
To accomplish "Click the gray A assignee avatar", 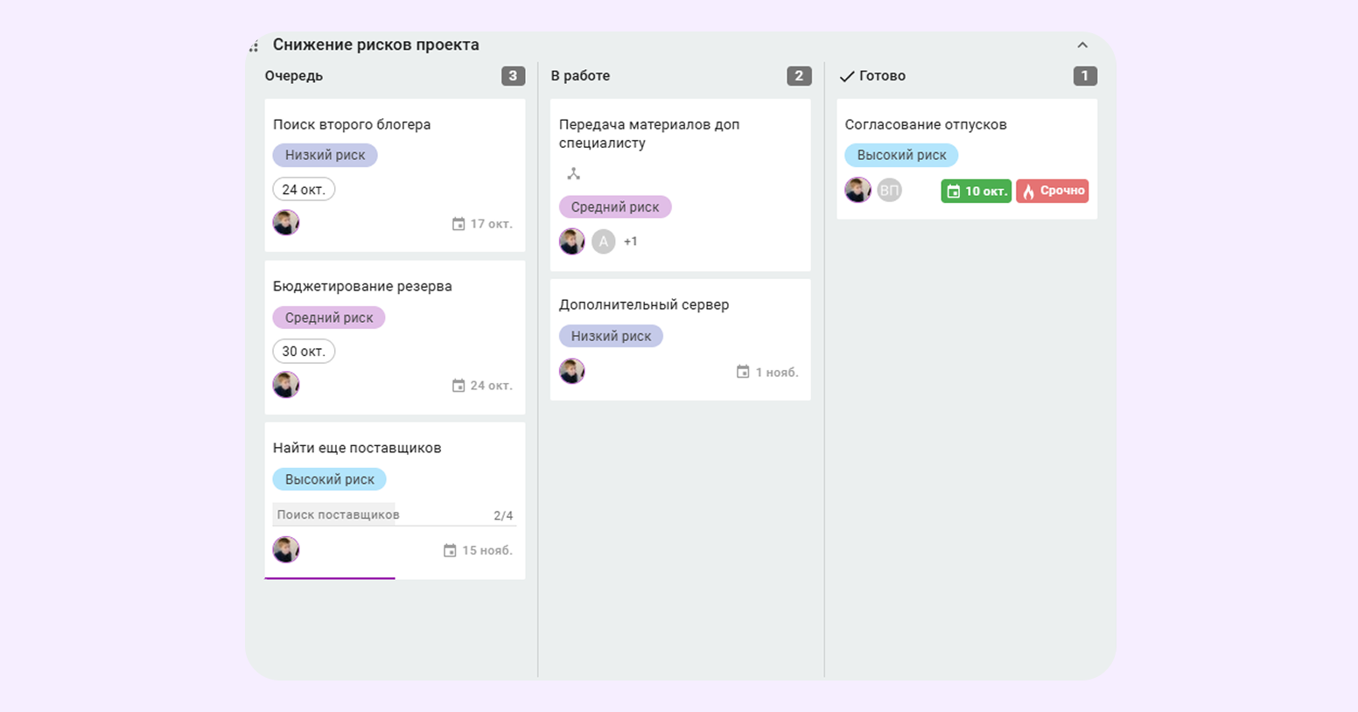I will click(x=603, y=241).
